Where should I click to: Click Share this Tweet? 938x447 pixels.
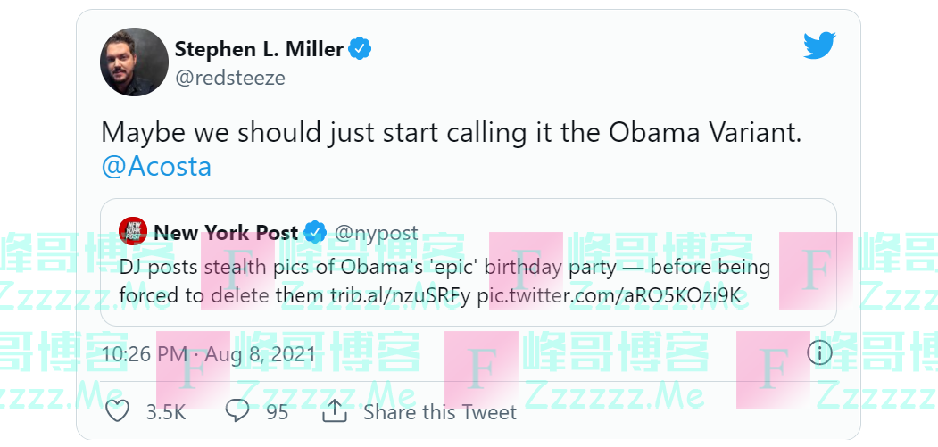tap(439, 412)
